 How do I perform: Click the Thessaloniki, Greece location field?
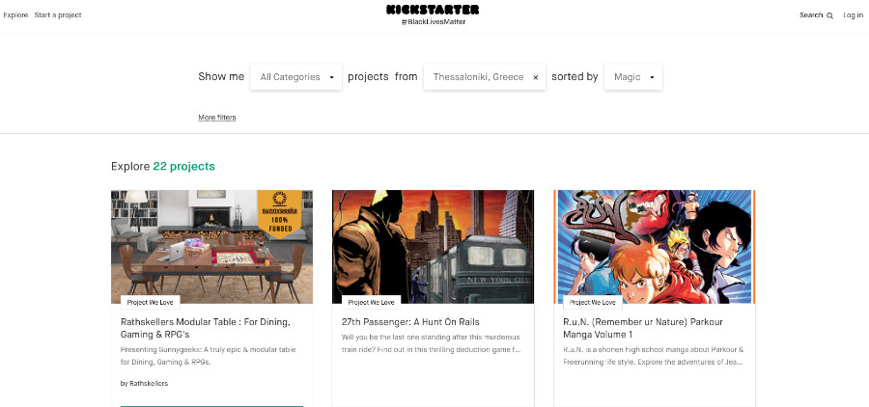pyautogui.click(x=485, y=77)
